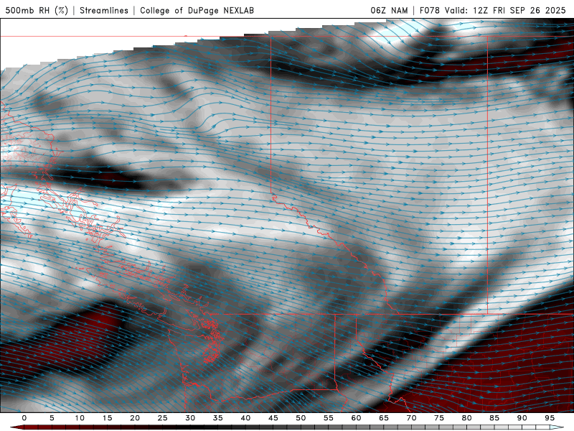Select the '40' value on the color scale
The image size is (574, 431).
pyautogui.click(x=245, y=418)
